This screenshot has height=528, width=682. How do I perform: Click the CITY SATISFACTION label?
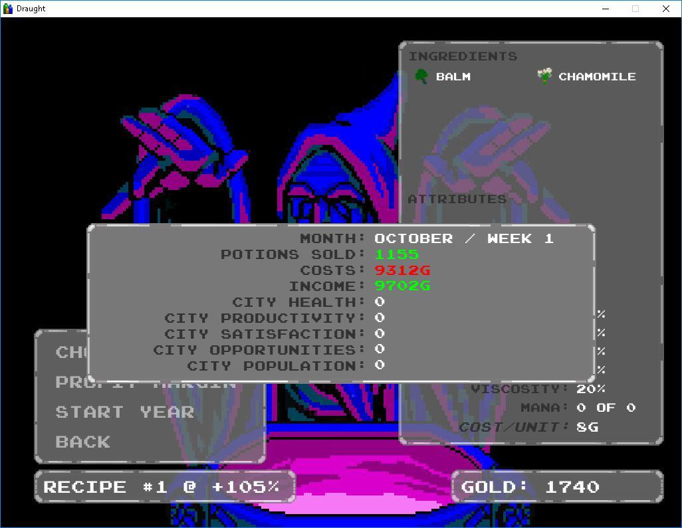coord(265,334)
